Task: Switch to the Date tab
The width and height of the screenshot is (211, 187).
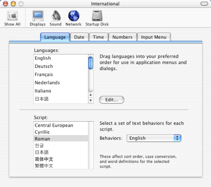Action: tap(79, 37)
